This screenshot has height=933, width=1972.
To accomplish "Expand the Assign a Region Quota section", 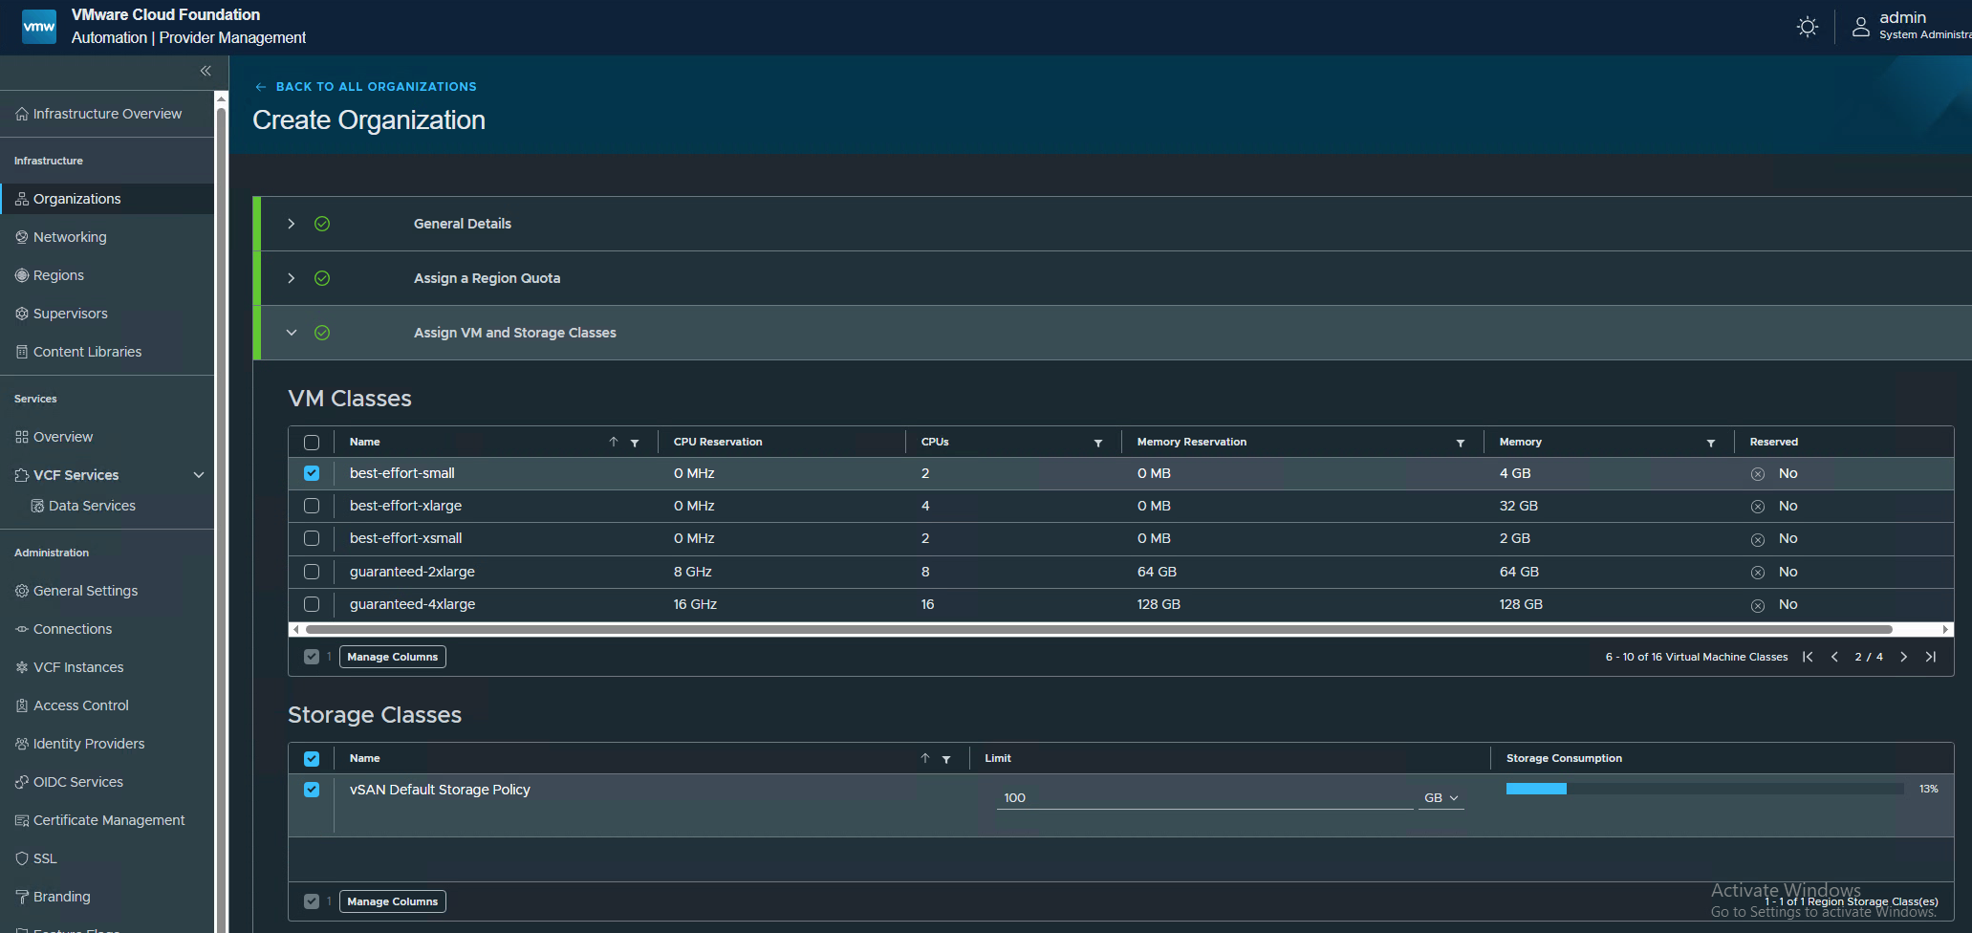I will pos(292,278).
